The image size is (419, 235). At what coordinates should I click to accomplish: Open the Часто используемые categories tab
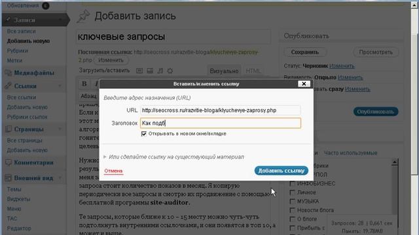pyautogui.click(x=350, y=153)
